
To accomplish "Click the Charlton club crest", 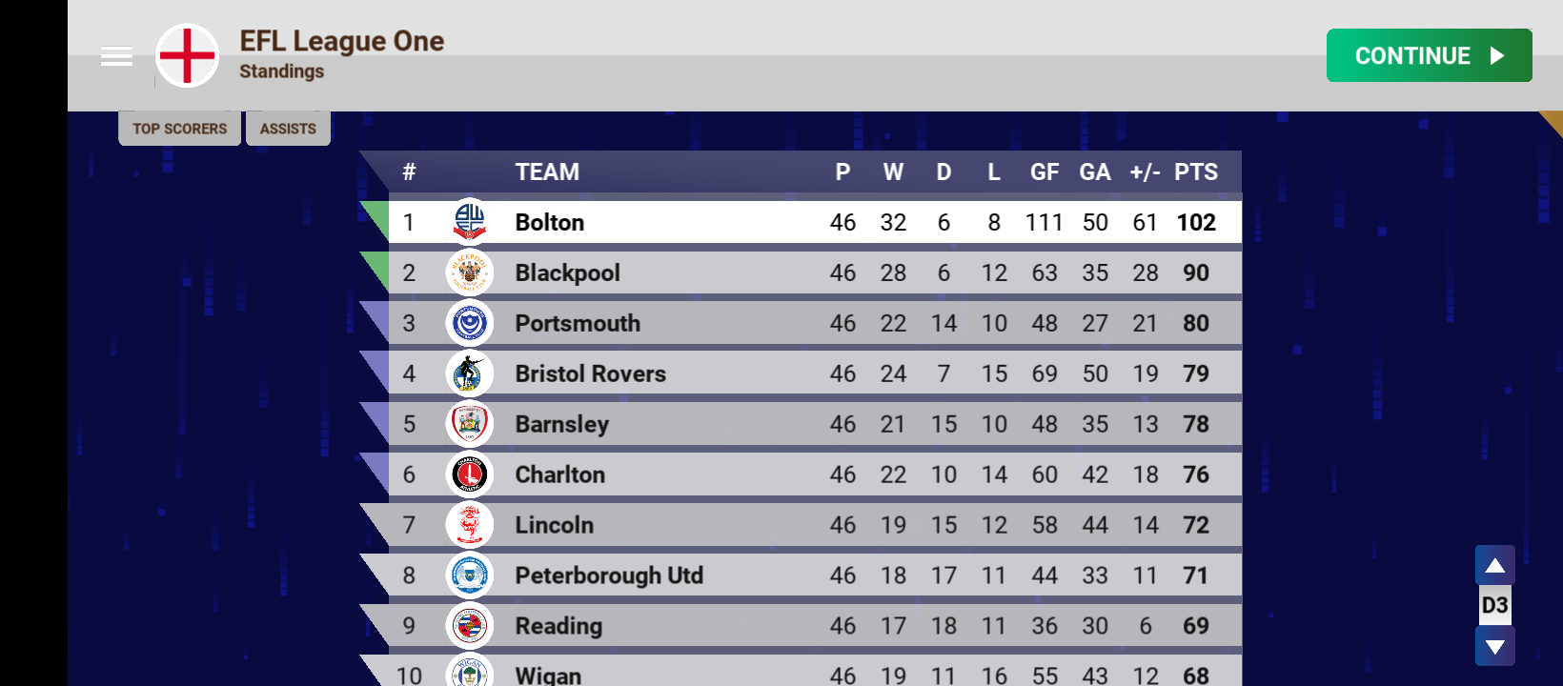I will [x=469, y=474].
